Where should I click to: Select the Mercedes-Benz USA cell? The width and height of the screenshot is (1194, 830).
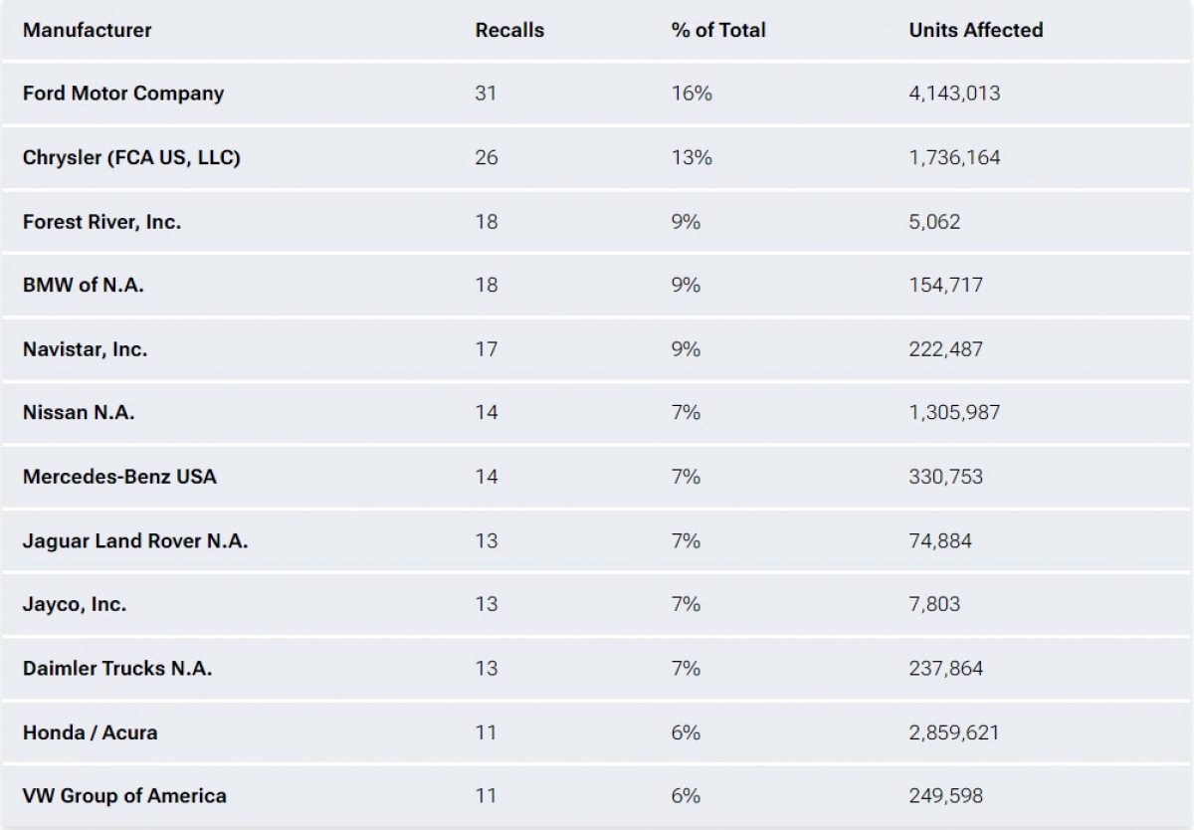(119, 477)
